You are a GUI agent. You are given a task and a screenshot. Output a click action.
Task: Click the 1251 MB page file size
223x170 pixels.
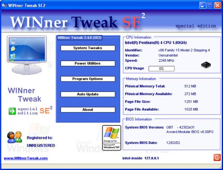tap(191, 102)
